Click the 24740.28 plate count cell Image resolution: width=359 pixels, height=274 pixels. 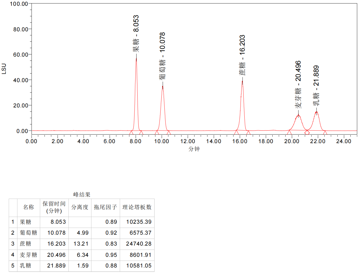point(138,244)
